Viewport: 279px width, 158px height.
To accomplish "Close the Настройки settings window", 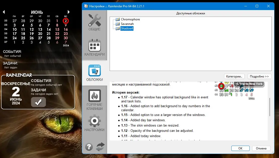I will (x=268, y=6).
